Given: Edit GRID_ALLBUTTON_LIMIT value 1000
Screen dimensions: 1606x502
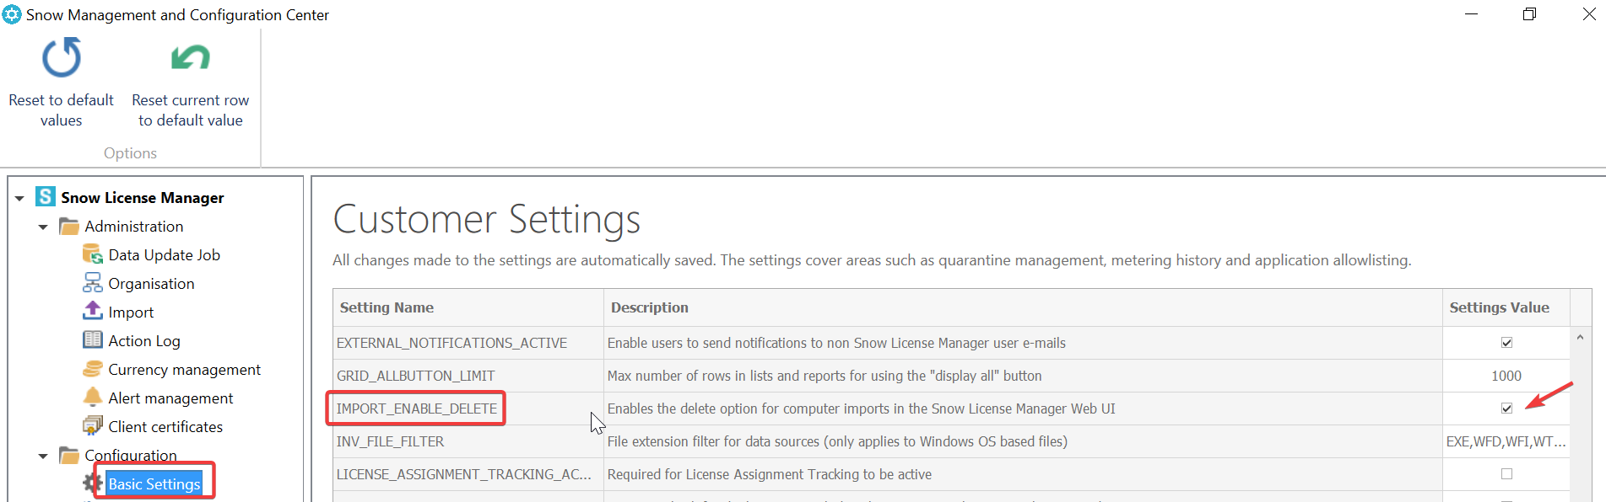Looking at the screenshot, I should [x=1506, y=376].
